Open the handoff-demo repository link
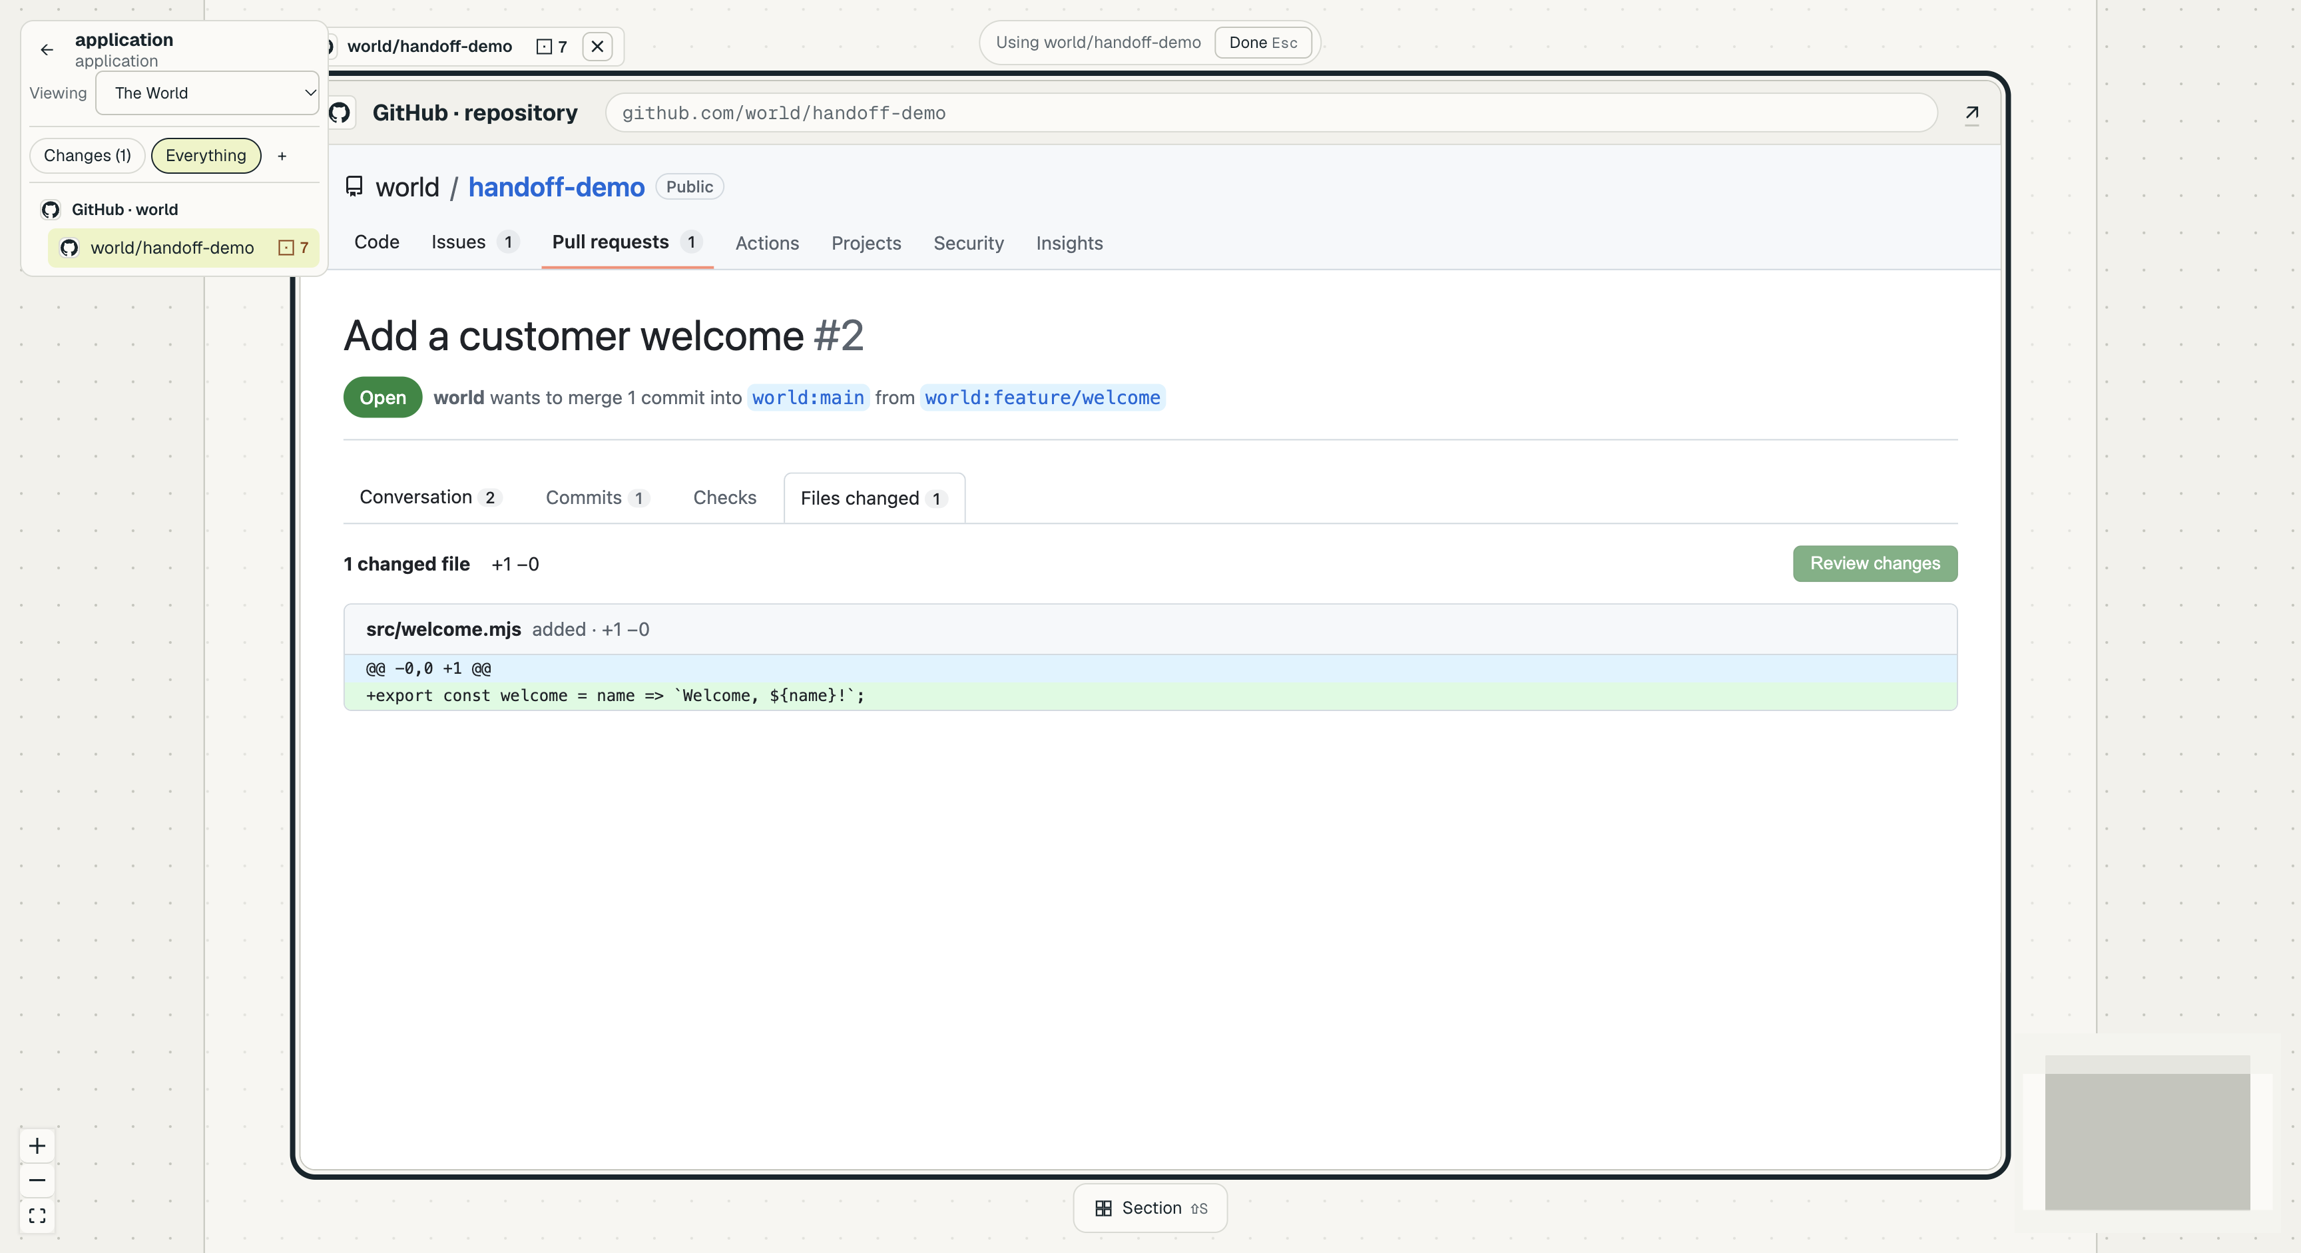This screenshot has width=2301, height=1253. [557, 186]
